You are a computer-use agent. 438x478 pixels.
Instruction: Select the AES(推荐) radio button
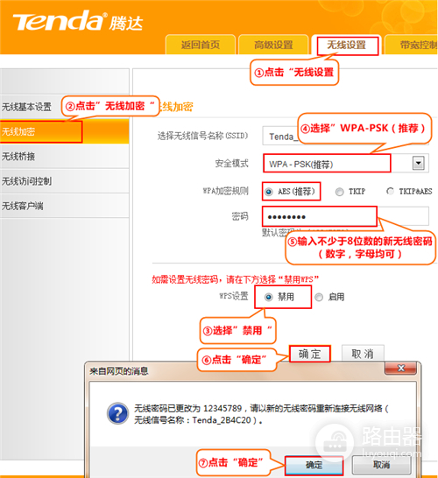269,192
